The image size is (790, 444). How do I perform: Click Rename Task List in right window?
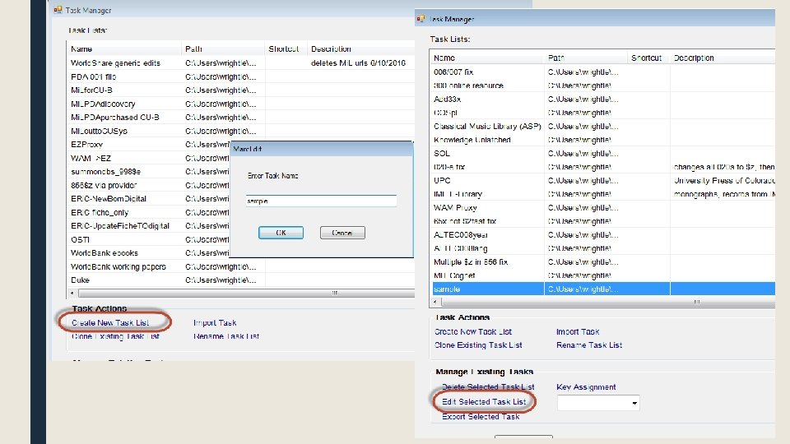[589, 345]
